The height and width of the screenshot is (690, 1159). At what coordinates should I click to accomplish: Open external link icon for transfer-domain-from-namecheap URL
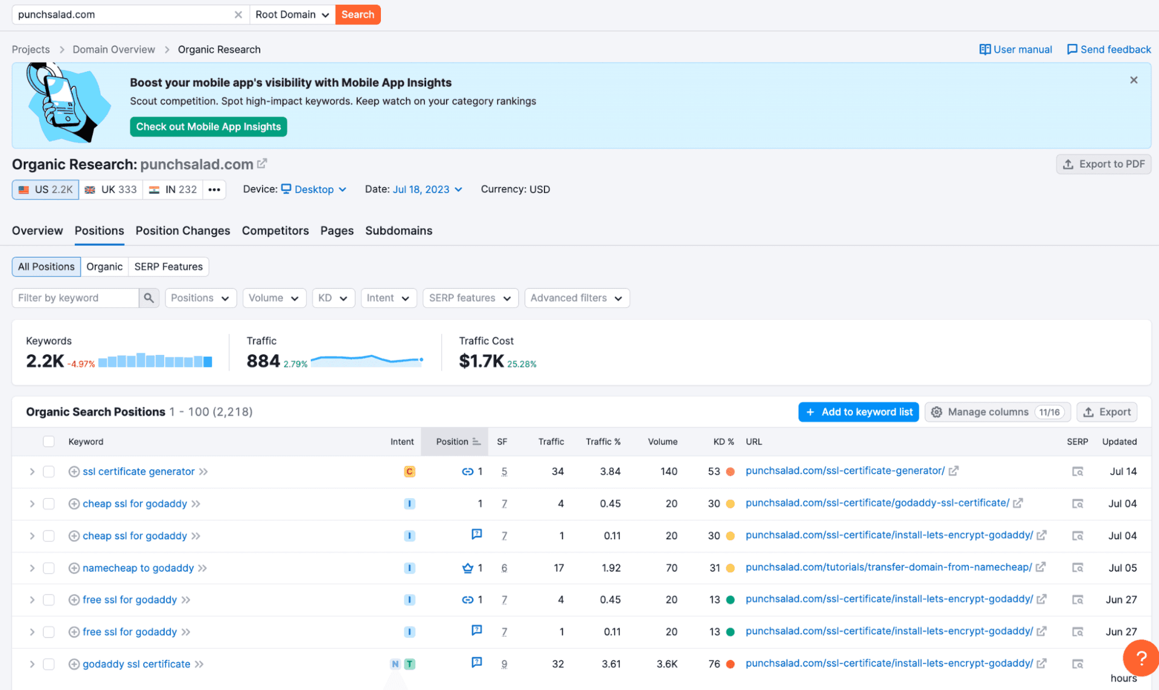coord(1041,567)
